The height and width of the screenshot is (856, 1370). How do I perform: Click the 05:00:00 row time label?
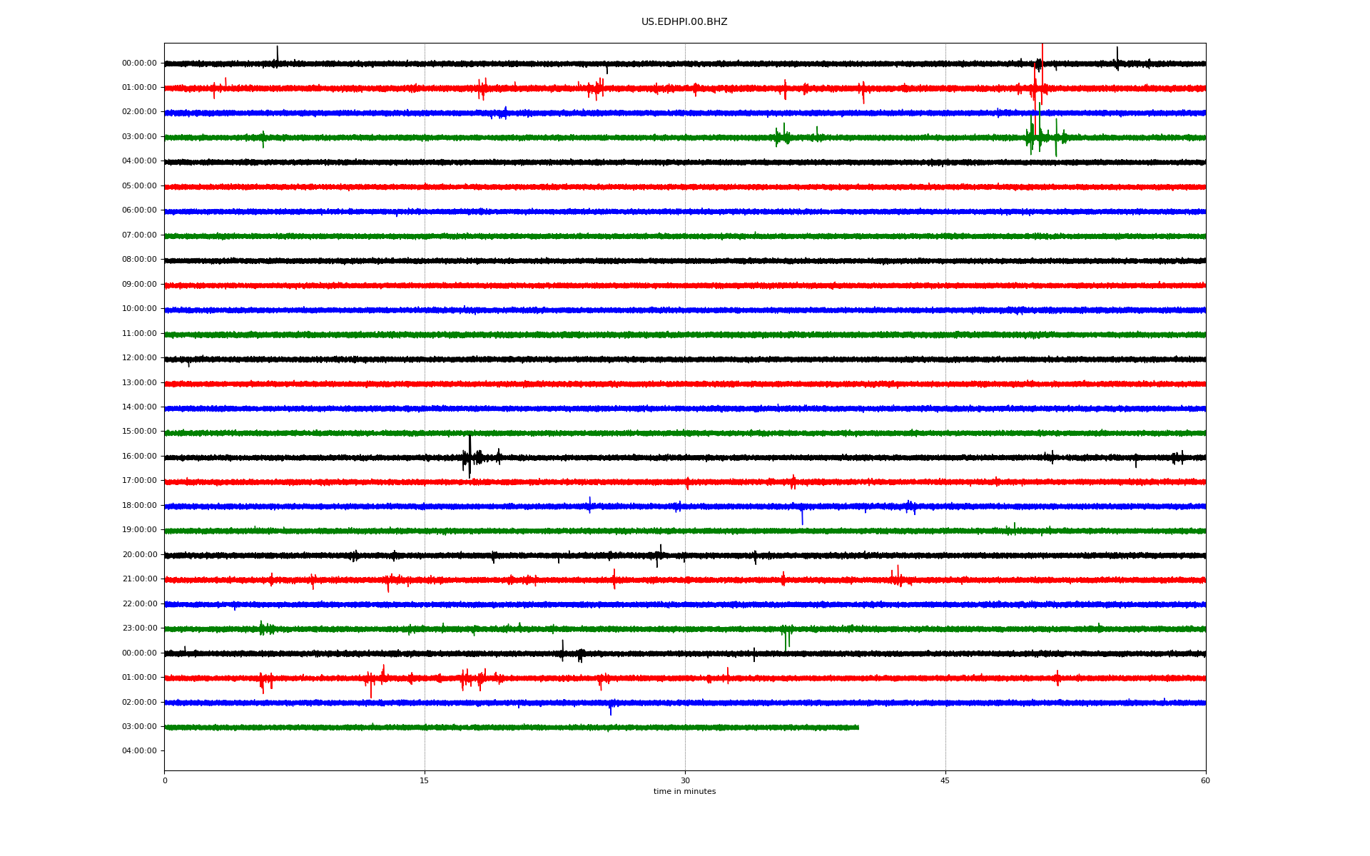[x=139, y=186]
